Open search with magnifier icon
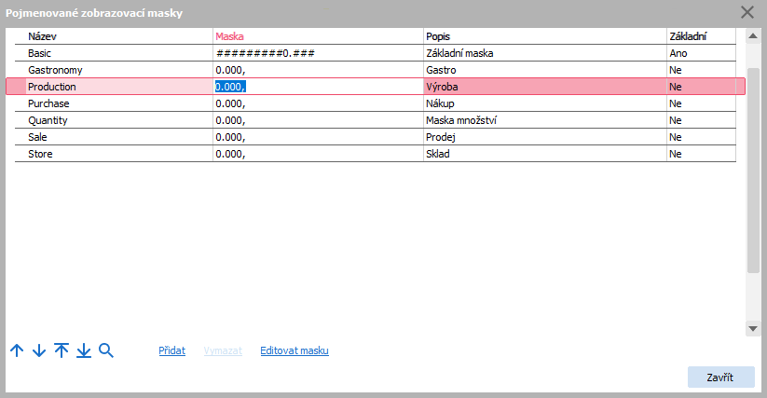 106,350
